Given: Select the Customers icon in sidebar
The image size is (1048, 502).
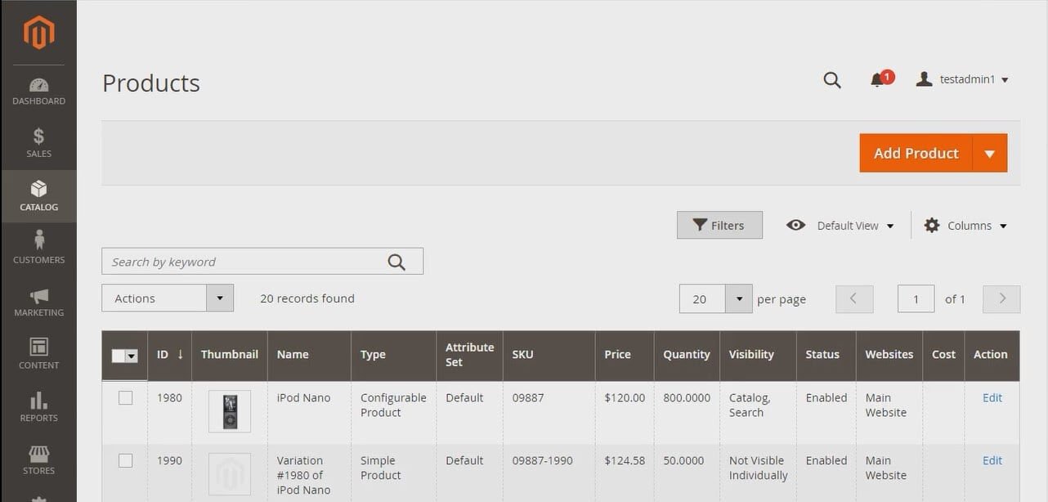Looking at the screenshot, I should click(38, 240).
